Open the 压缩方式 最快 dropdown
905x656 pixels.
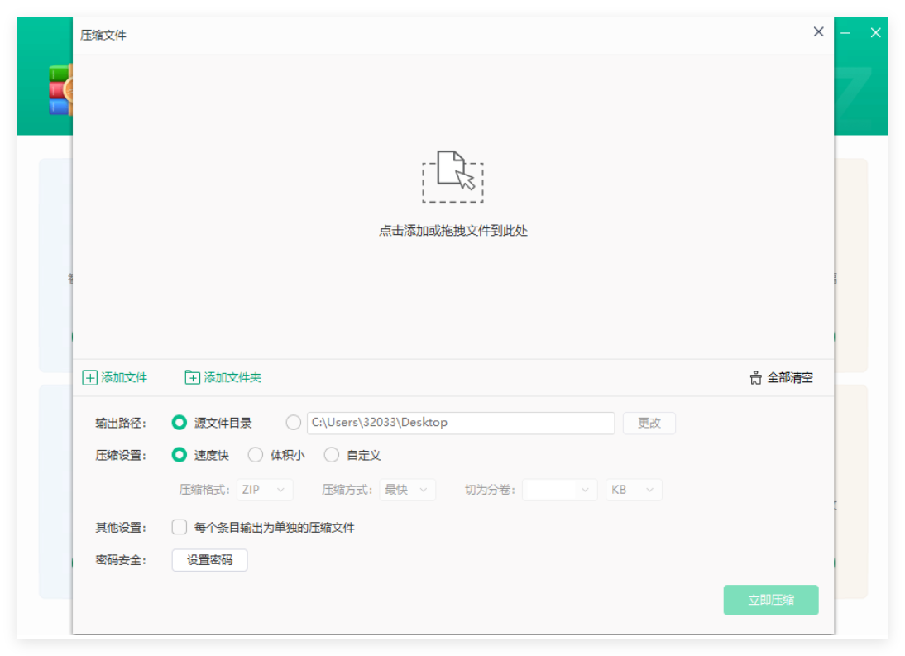pos(408,490)
